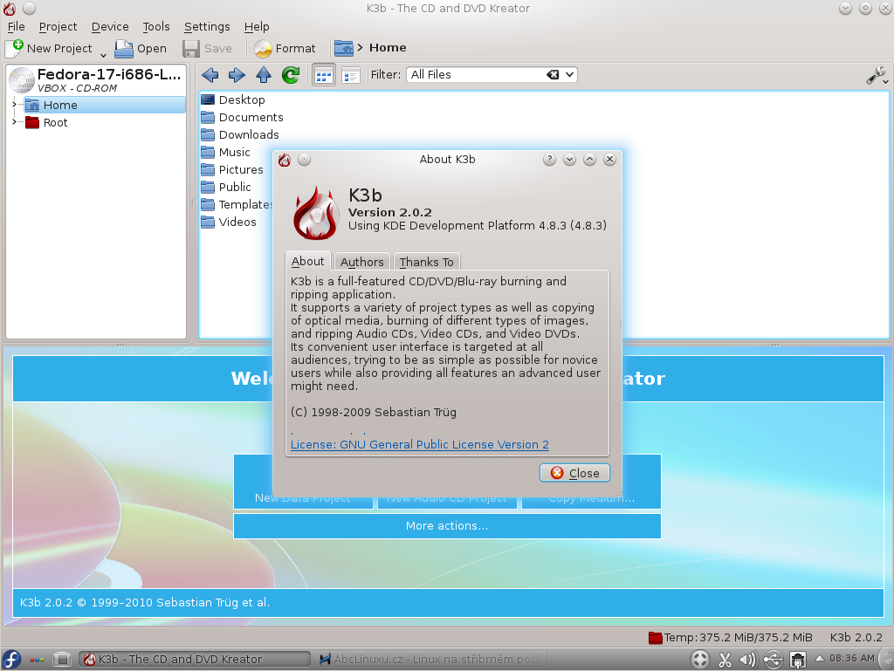Click the Desktop folder icon in file list
Screen dimensions: 894x671
(x=208, y=99)
